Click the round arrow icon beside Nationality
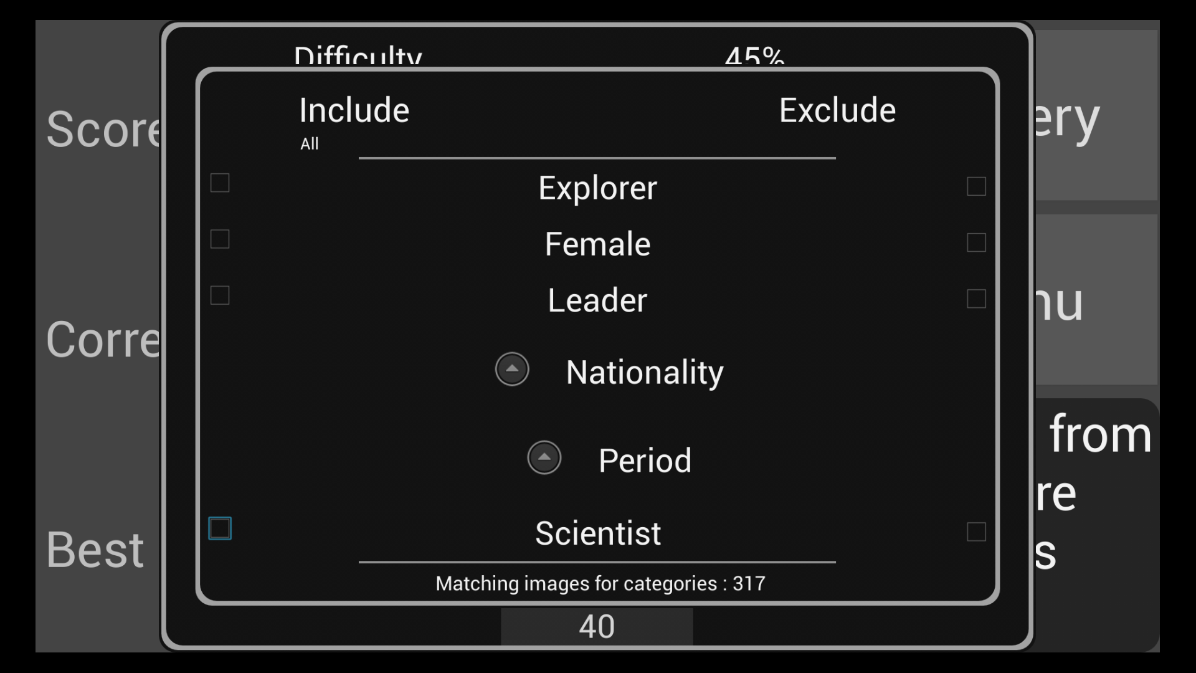The image size is (1196, 673). pyautogui.click(x=512, y=370)
